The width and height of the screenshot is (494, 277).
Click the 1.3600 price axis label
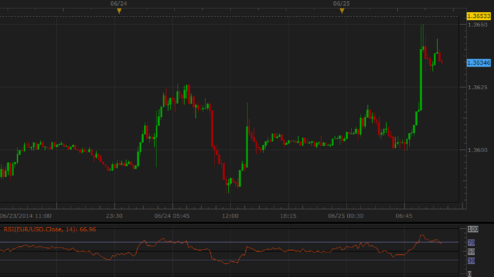pos(477,150)
